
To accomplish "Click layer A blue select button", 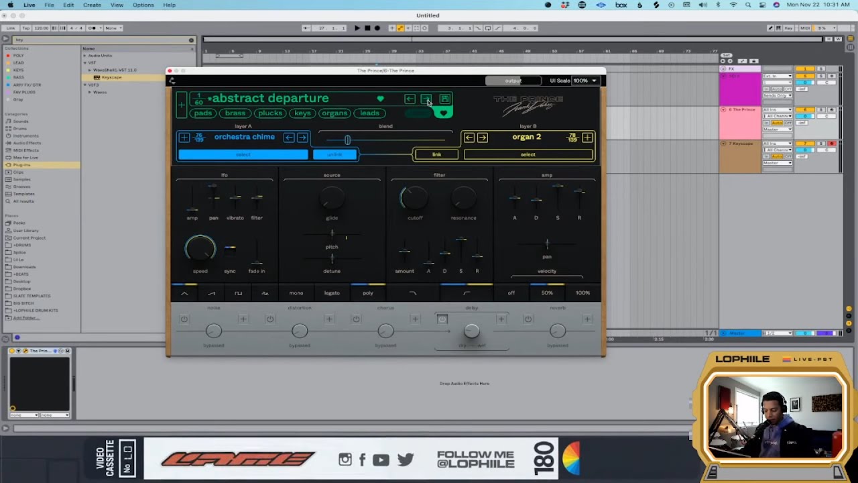I will (243, 155).
